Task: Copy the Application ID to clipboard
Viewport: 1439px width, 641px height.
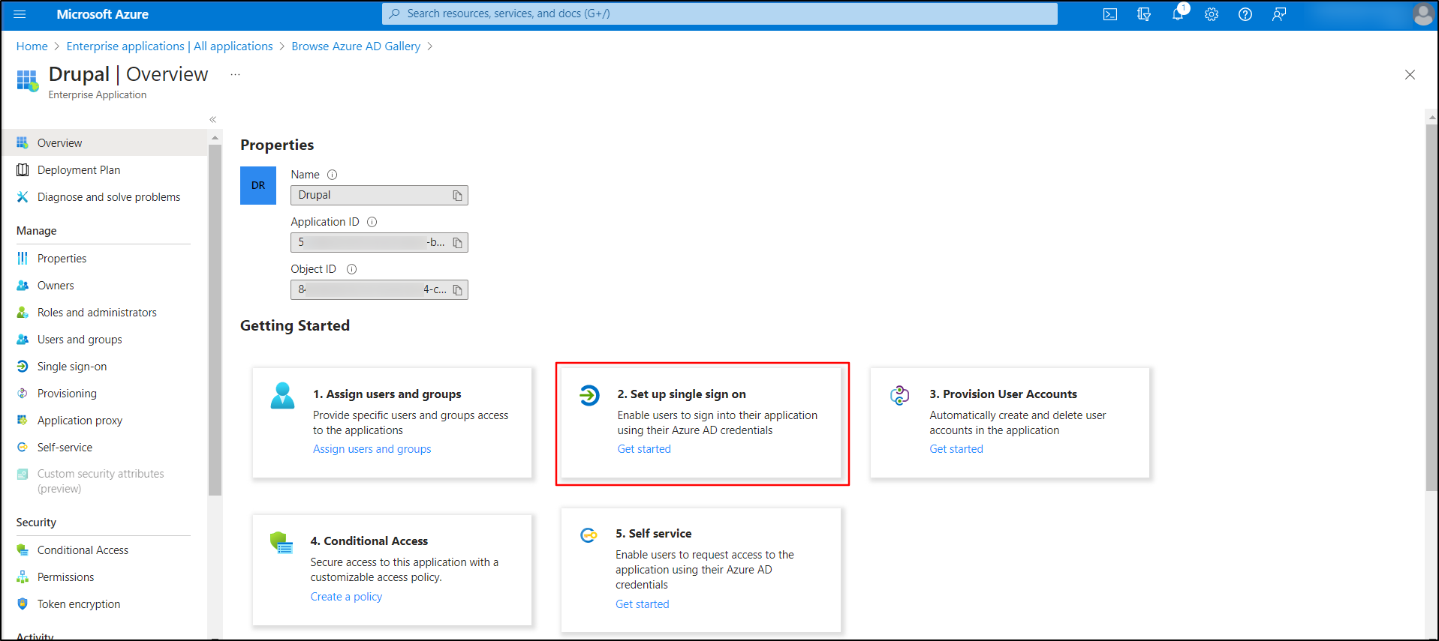Action: point(457,243)
